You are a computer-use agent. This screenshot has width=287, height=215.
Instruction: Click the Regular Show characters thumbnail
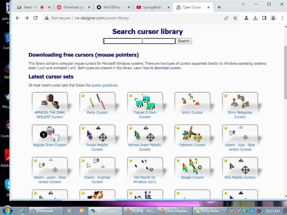(50, 134)
